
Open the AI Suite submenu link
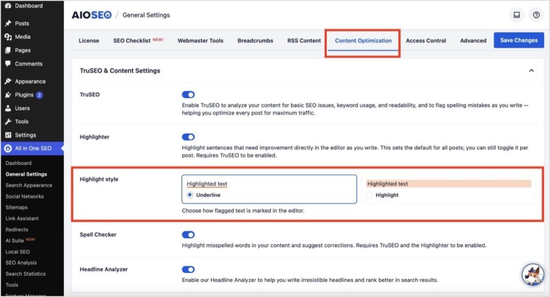tap(20, 241)
